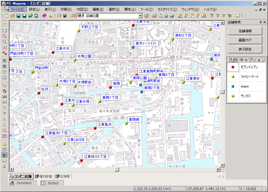The height and width of the screenshot is (192, 268).
Task: Click the 江東枝川2丁目 store label
Action: click(95, 156)
